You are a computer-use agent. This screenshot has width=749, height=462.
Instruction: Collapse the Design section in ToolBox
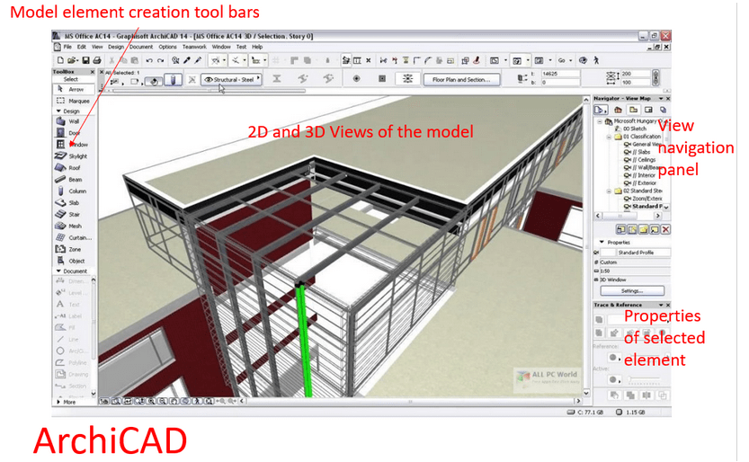pyautogui.click(x=58, y=111)
